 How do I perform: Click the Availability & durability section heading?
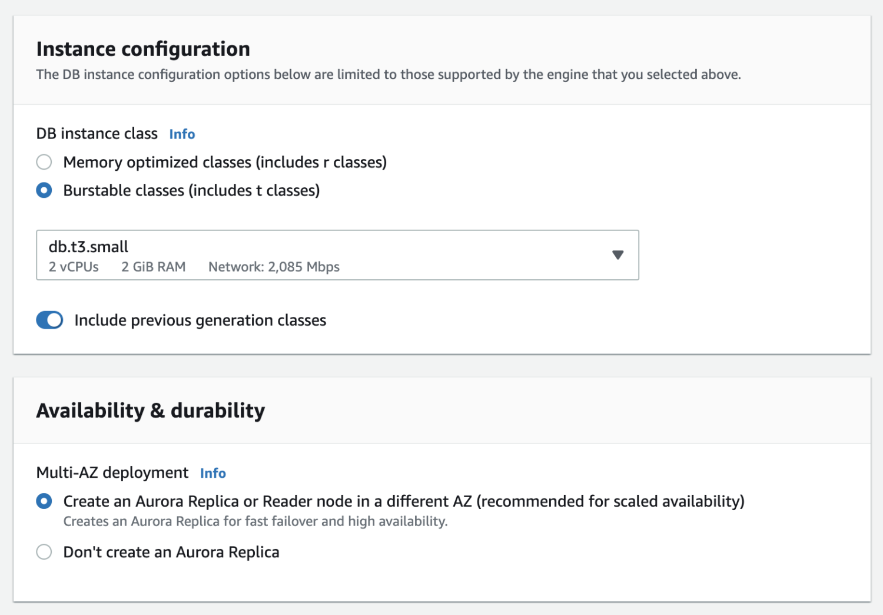(x=151, y=411)
